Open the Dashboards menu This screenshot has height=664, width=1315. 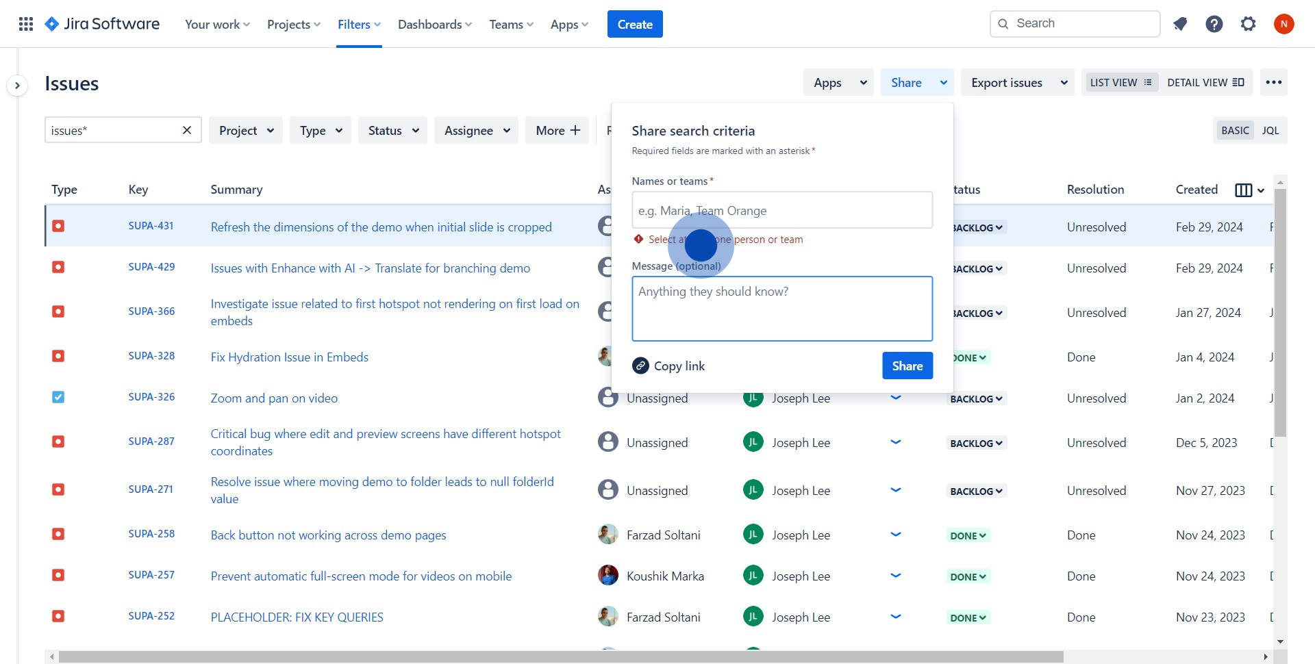(434, 25)
